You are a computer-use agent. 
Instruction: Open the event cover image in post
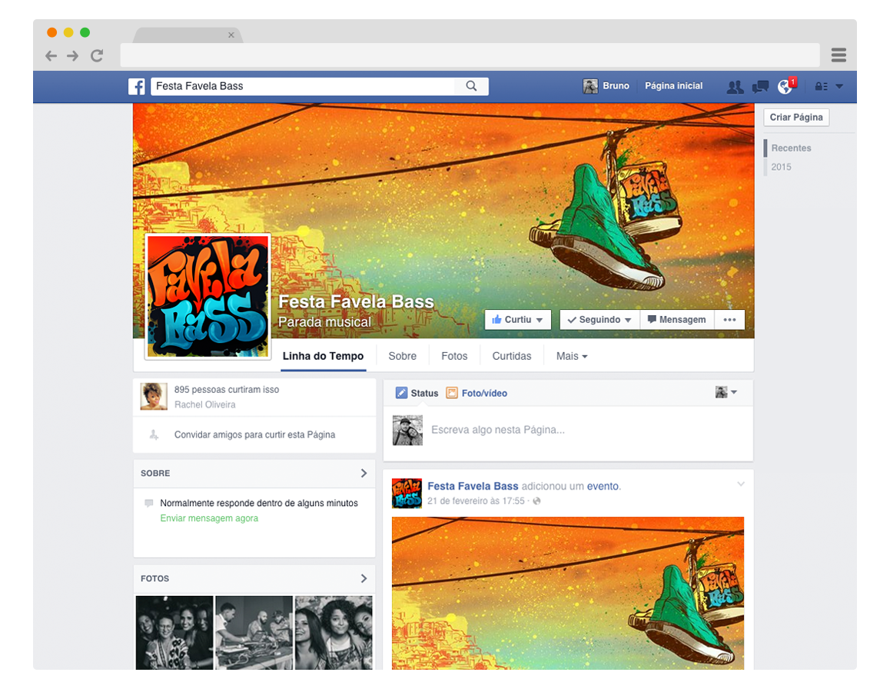click(568, 593)
